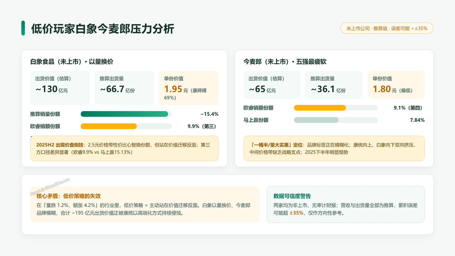Image resolution: width=455 pixels, height=256 pixels.
Task: Click the badge 未上市公司·推算值·误差可能>±35%
Action: pyautogui.click(x=387, y=28)
